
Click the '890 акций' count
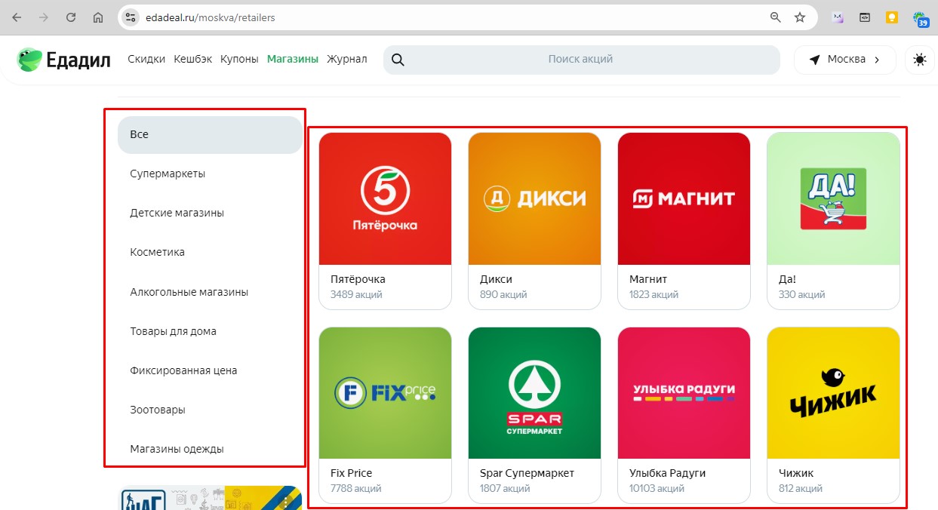(503, 294)
